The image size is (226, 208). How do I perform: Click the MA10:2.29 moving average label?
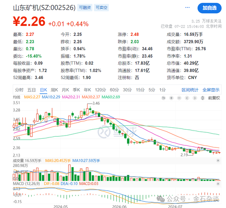click(x=51, y=97)
